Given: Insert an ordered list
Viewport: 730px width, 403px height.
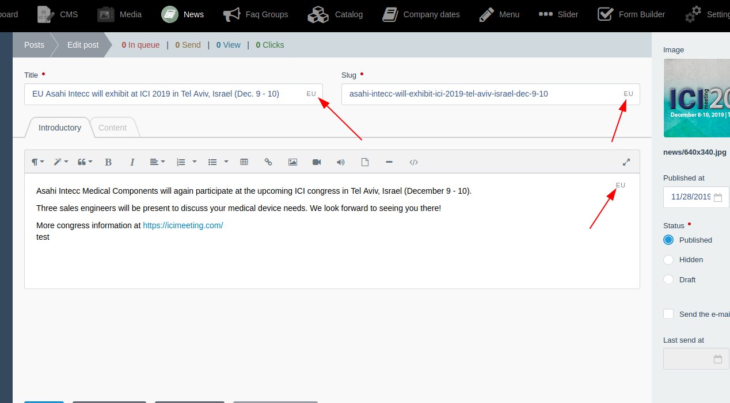Looking at the screenshot, I should (181, 162).
